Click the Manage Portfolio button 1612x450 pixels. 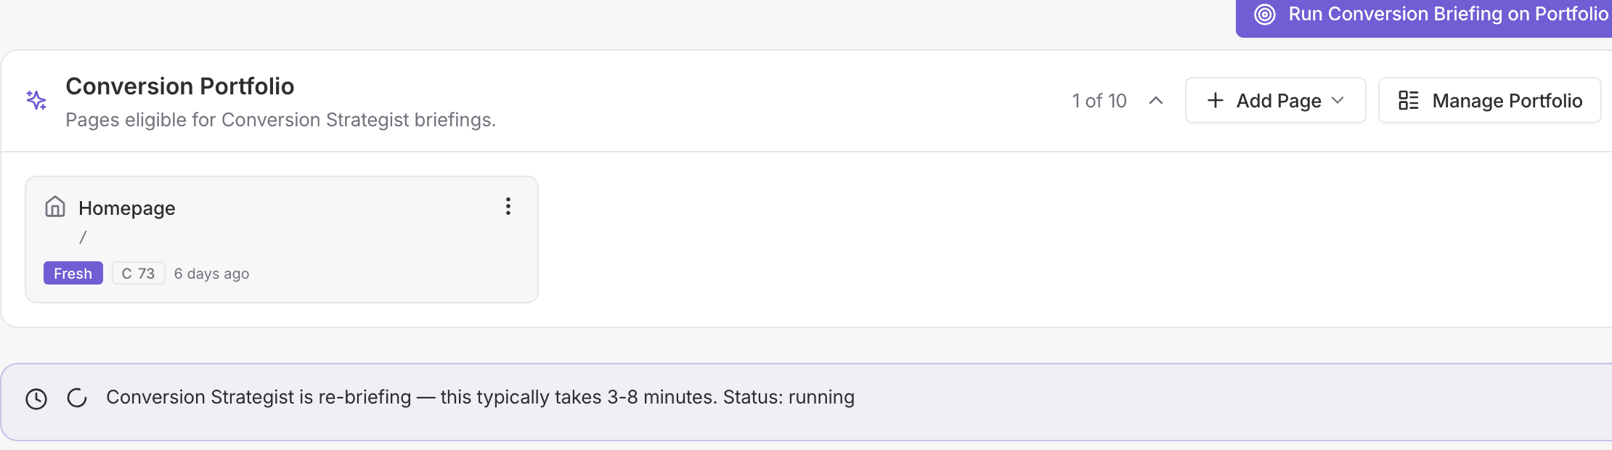pyautogui.click(x=1489, y=100)
